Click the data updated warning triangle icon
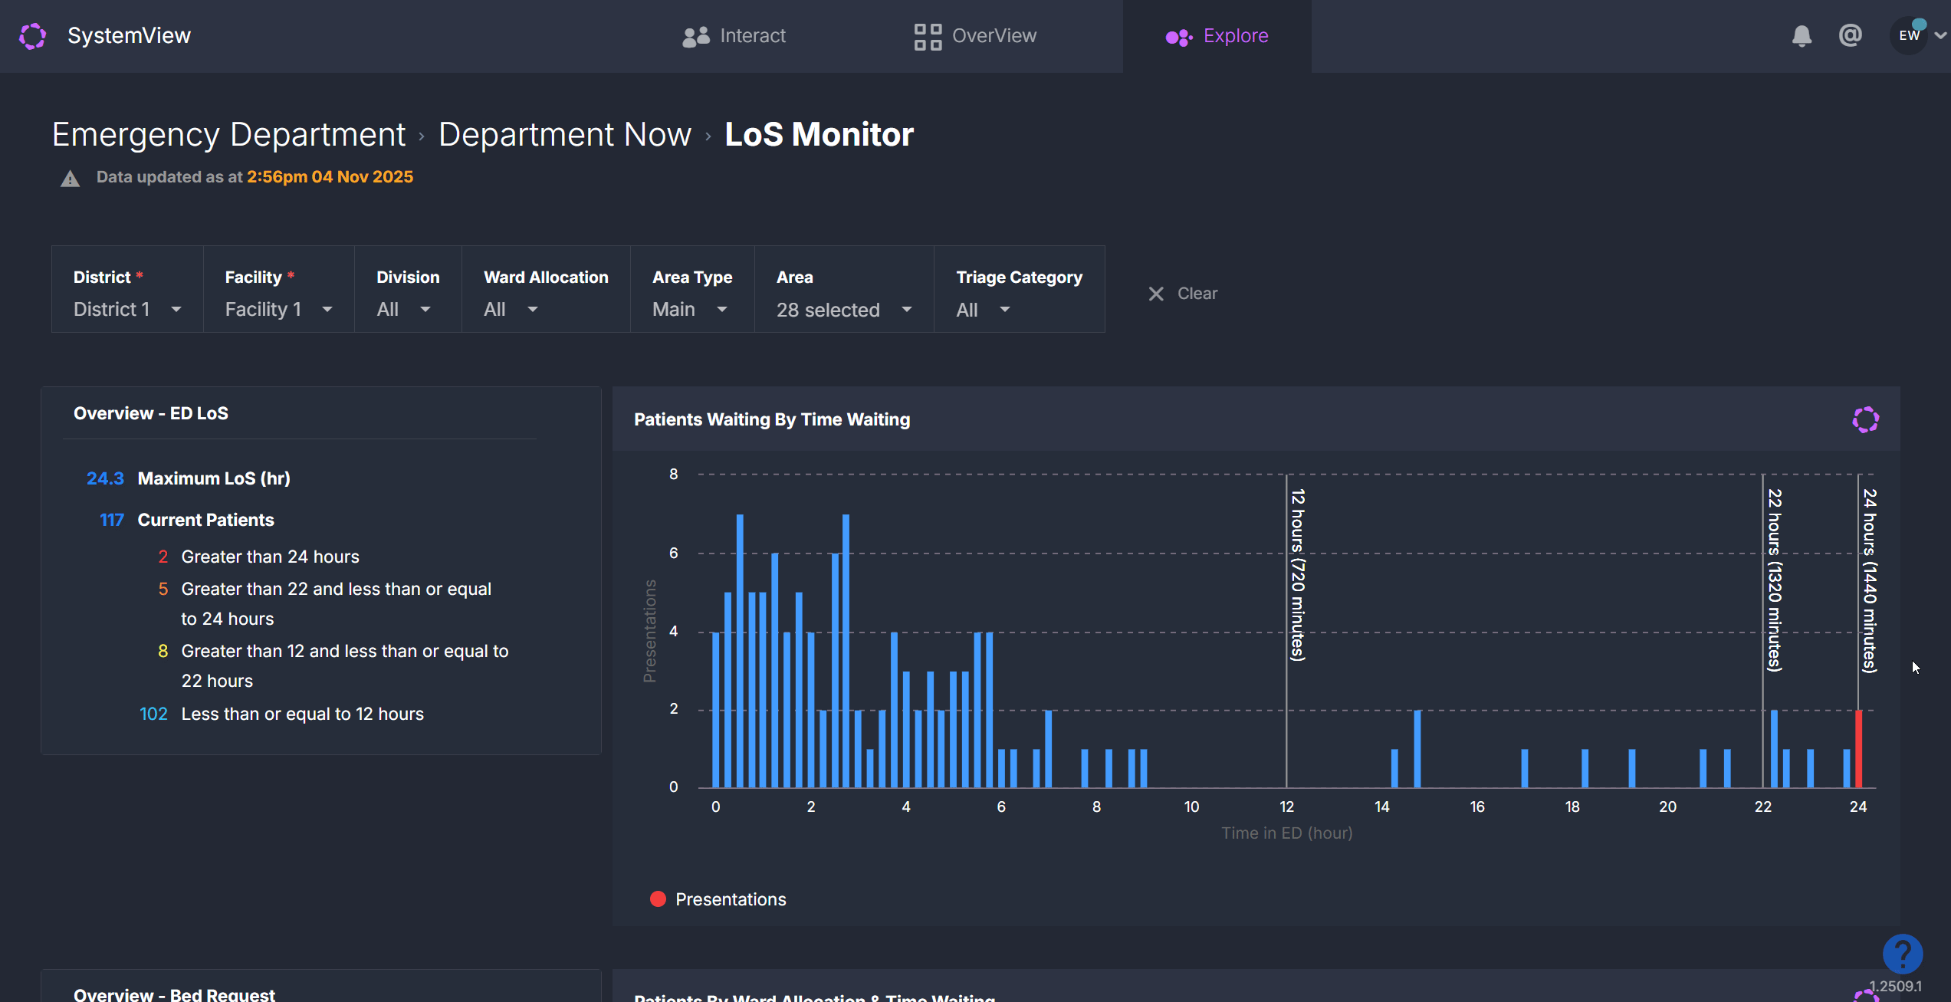Image resolution: width=1951 pixels, height=1002 pixels. [x=71, y=179]
